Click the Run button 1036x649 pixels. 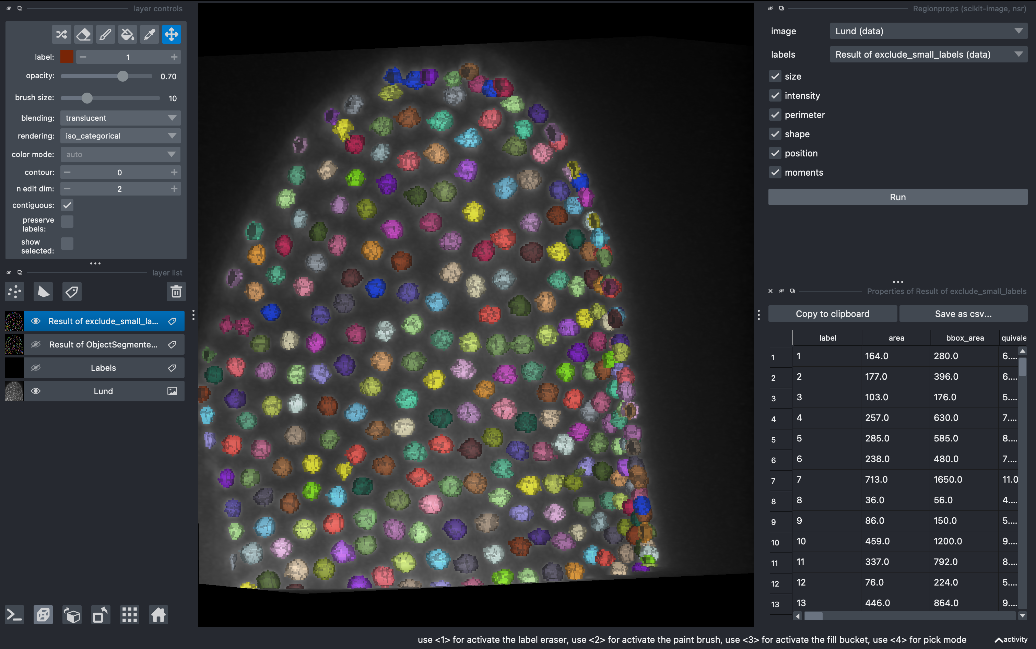(897, 197)
